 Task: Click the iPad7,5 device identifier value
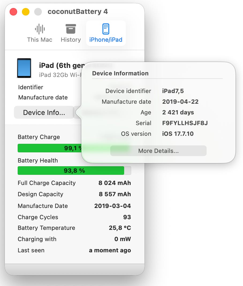(173, 91)
